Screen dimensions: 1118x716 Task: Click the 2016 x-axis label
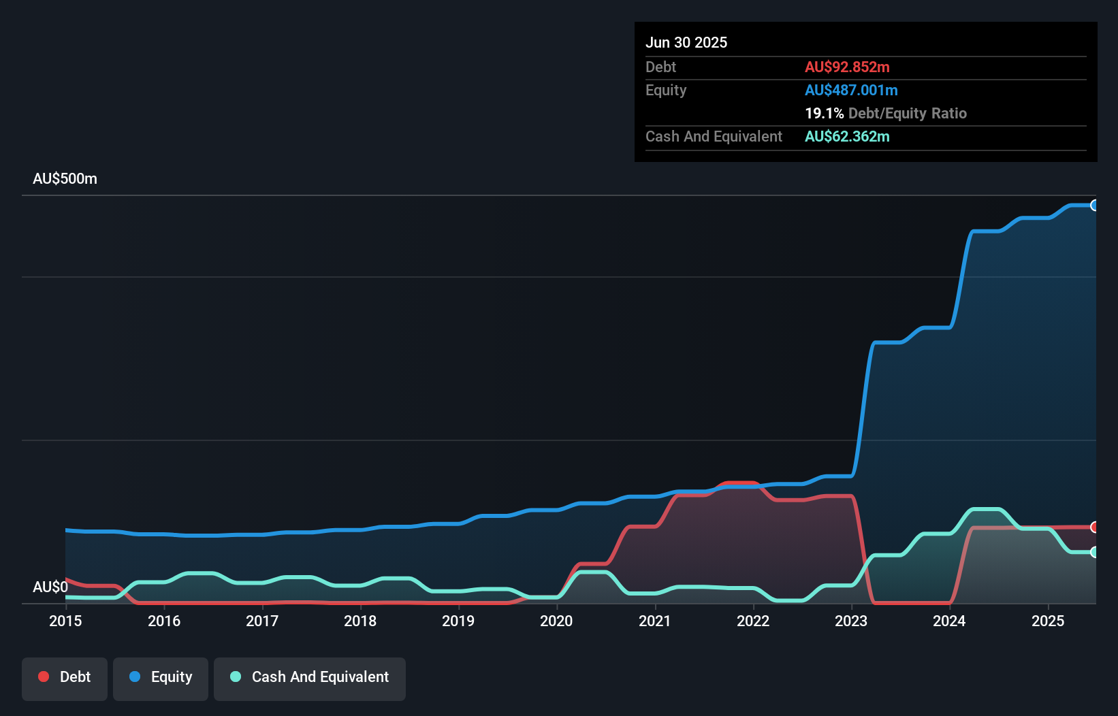[164, 621]
